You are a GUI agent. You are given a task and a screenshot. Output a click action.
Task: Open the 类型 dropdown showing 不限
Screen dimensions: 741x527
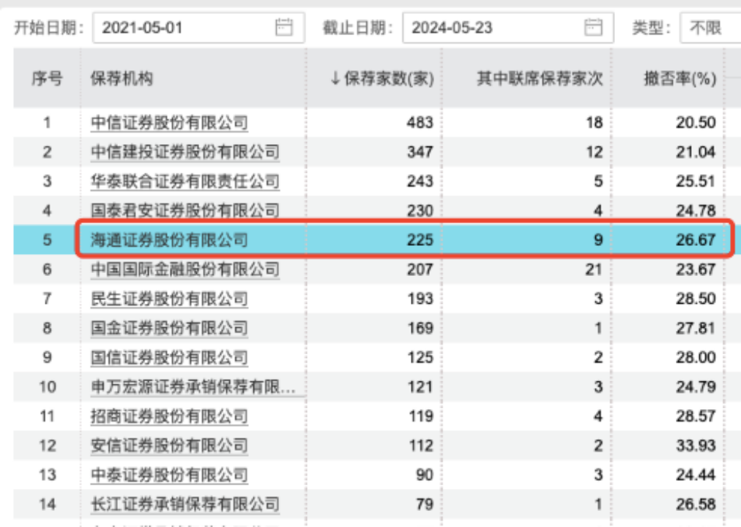tap(710, 28)
